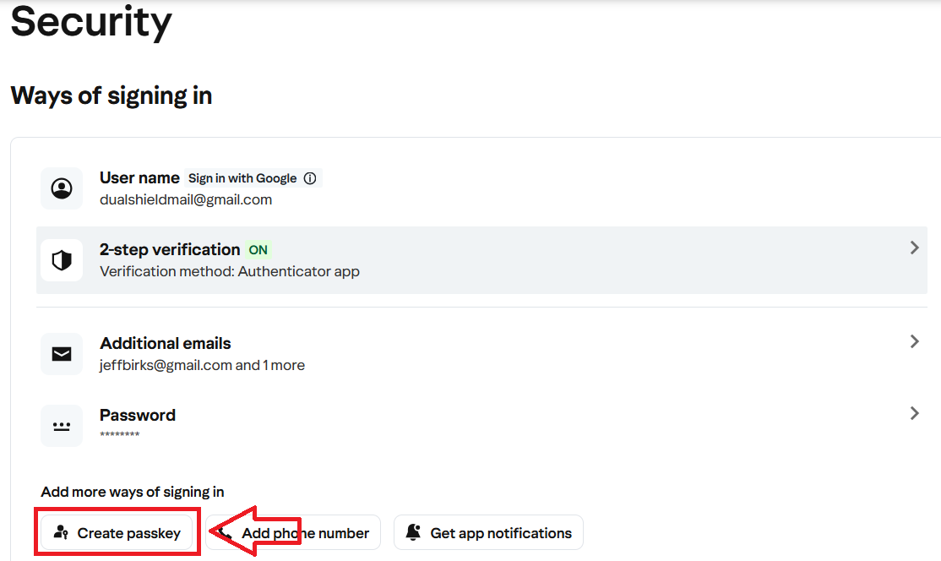This screenshot has height=561, width=941.
Task: Open Password settings using its right chevron
Action: pyautogui.click(x=914, y=414)
